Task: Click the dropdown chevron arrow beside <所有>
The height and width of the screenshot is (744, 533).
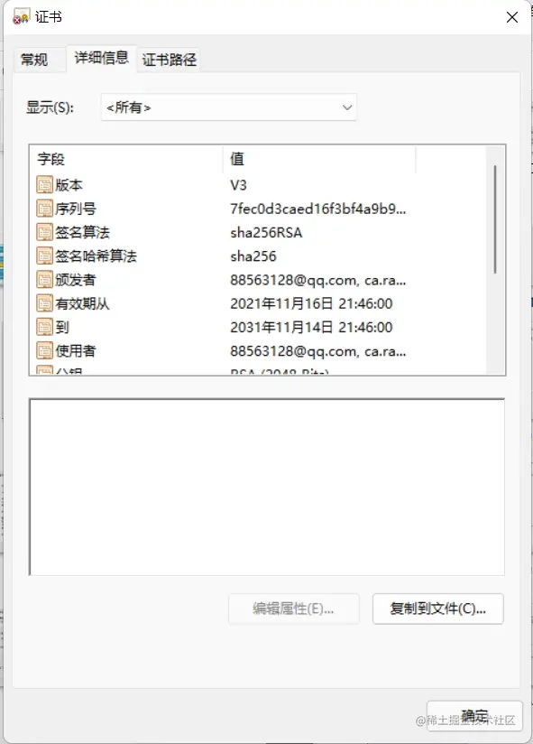Action: coord(347,107)
